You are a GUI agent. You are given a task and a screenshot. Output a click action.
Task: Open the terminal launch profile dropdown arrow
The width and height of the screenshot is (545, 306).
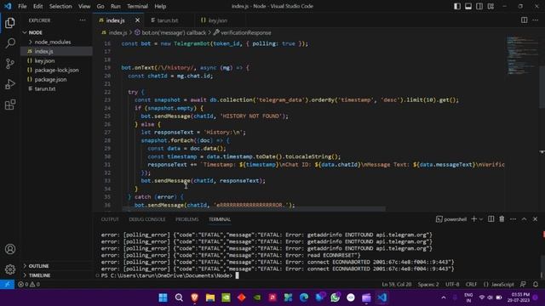point(481,219)
